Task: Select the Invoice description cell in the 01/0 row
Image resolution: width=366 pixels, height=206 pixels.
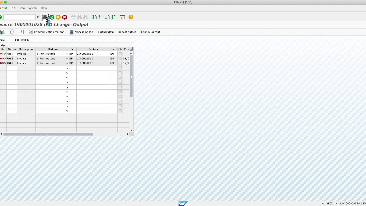Action: coord(26,58)
